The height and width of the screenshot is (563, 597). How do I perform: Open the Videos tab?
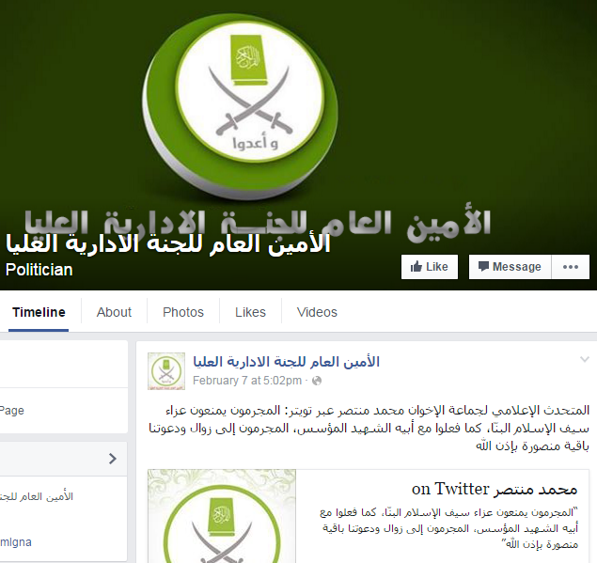(x=317, y=313)
